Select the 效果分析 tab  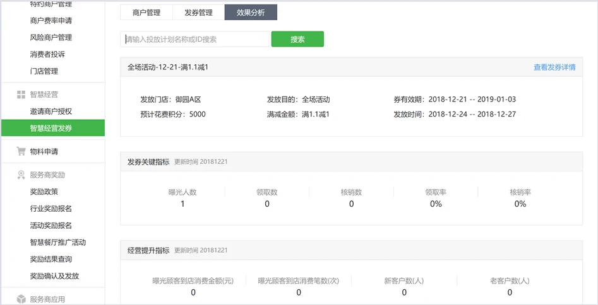tap(251, 13)
